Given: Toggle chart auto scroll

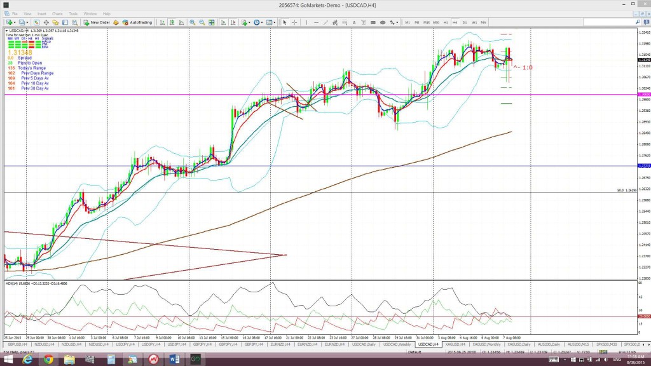Looking at the screenshot, I should click(223, 22).
